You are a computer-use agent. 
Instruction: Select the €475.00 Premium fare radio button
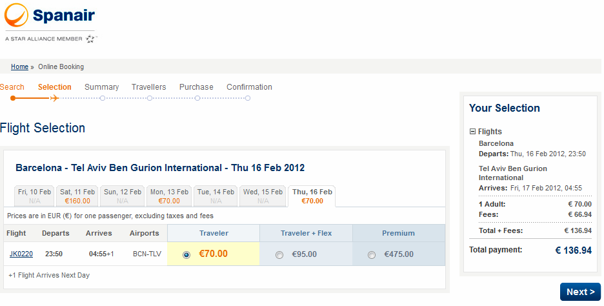point(372,255)
